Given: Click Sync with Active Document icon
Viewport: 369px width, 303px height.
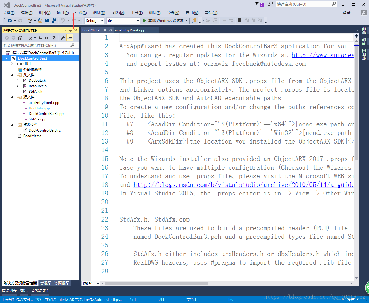Looking at the screenshot, I should [x=40, y=38].
